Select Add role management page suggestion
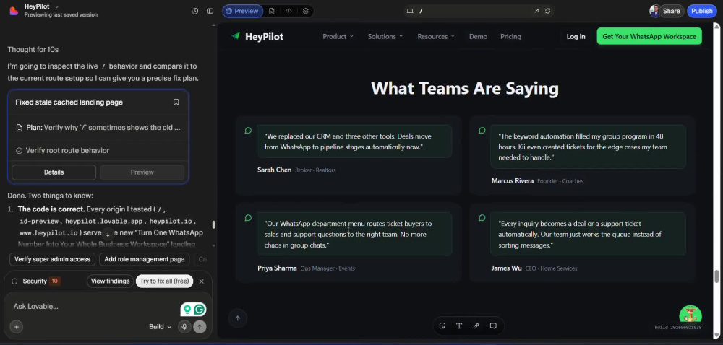Viewport: 723px width, 345px height. click(x=145, y=259)
